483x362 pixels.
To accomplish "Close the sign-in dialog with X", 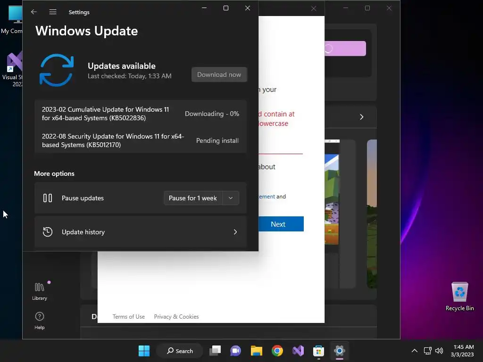I will coord(314,8).
